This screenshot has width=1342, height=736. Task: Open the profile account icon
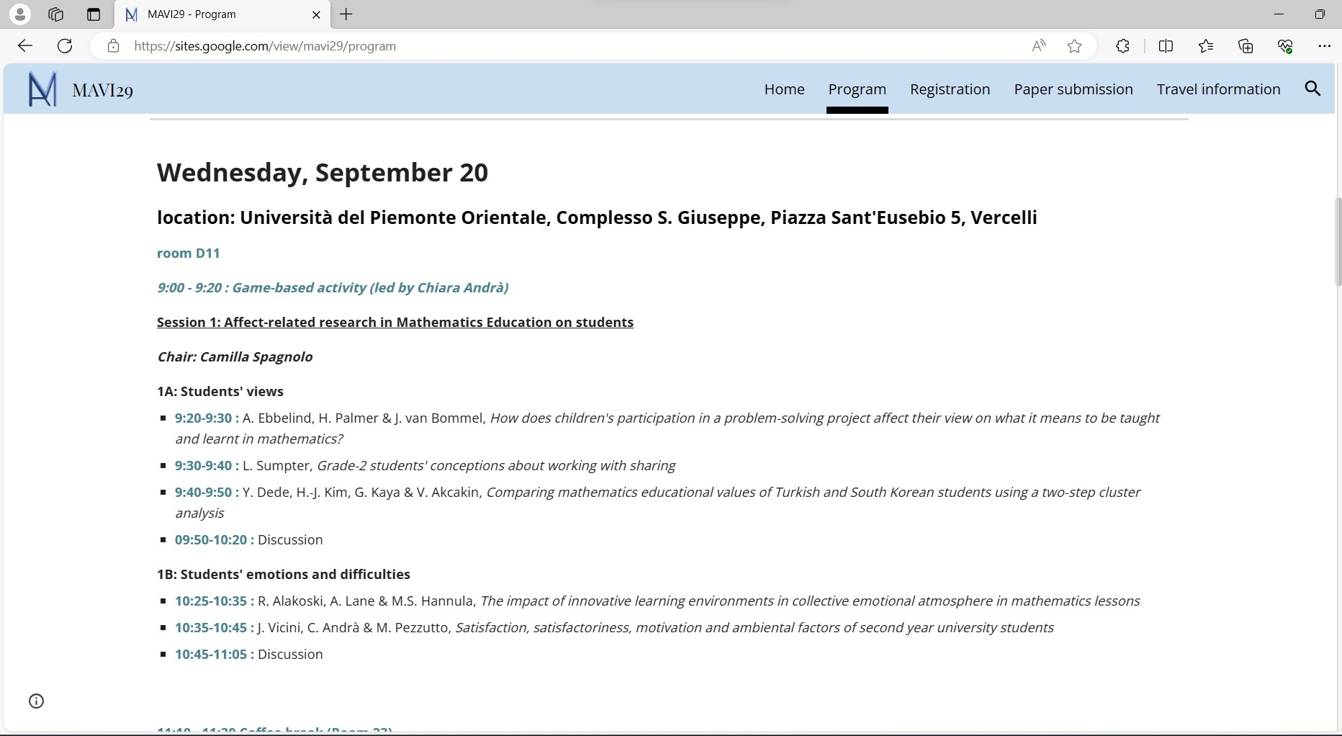pos(20,14)
